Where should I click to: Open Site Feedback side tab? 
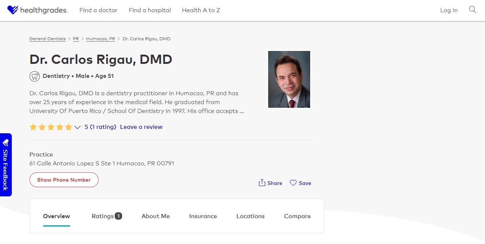(x=6, y=165)
